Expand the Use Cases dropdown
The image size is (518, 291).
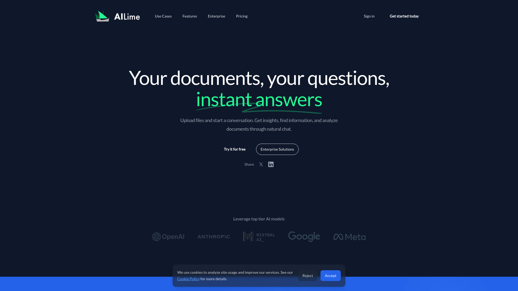[x=163, y=16]
